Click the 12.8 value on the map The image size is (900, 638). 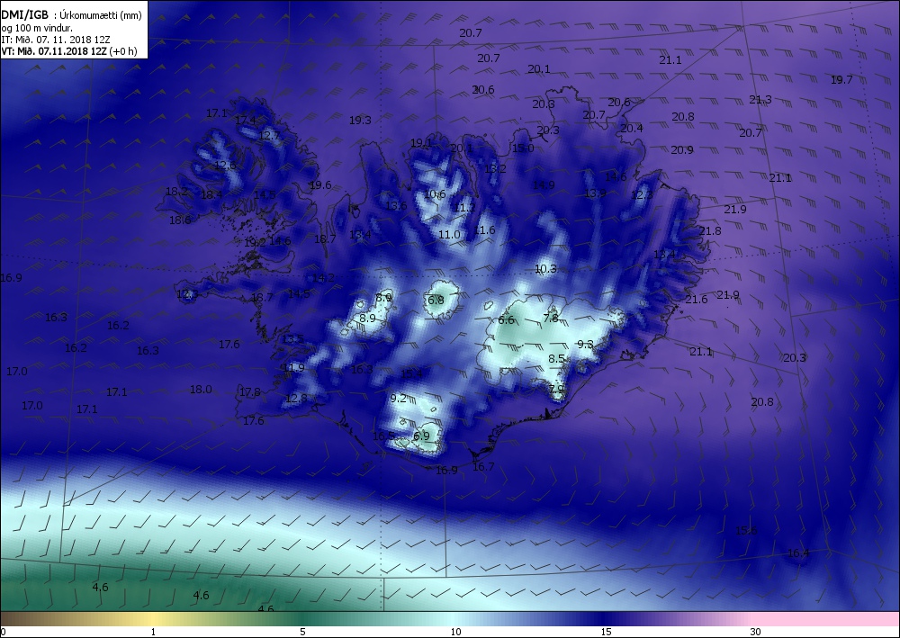[296, 398]
